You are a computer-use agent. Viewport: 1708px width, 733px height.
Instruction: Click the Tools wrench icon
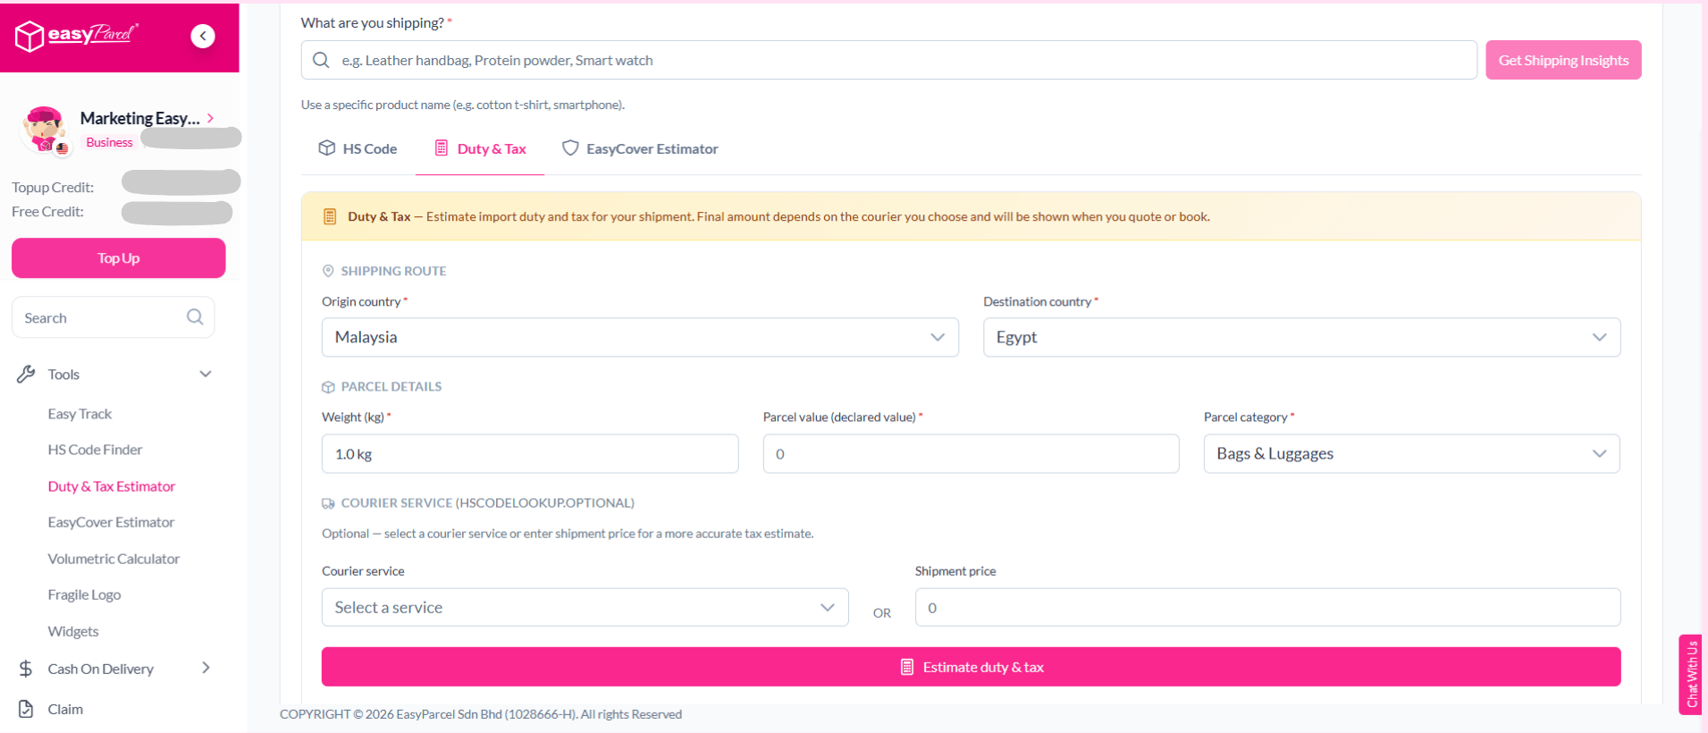click(26, 375)
